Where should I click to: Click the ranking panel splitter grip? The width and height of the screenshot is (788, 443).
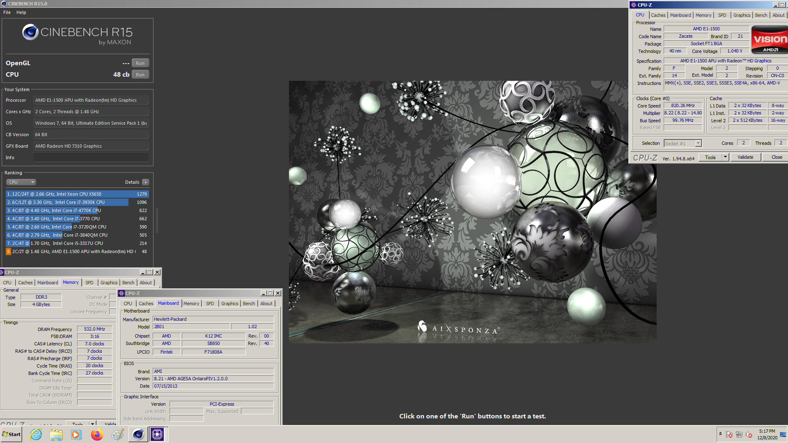coord(157,220)
